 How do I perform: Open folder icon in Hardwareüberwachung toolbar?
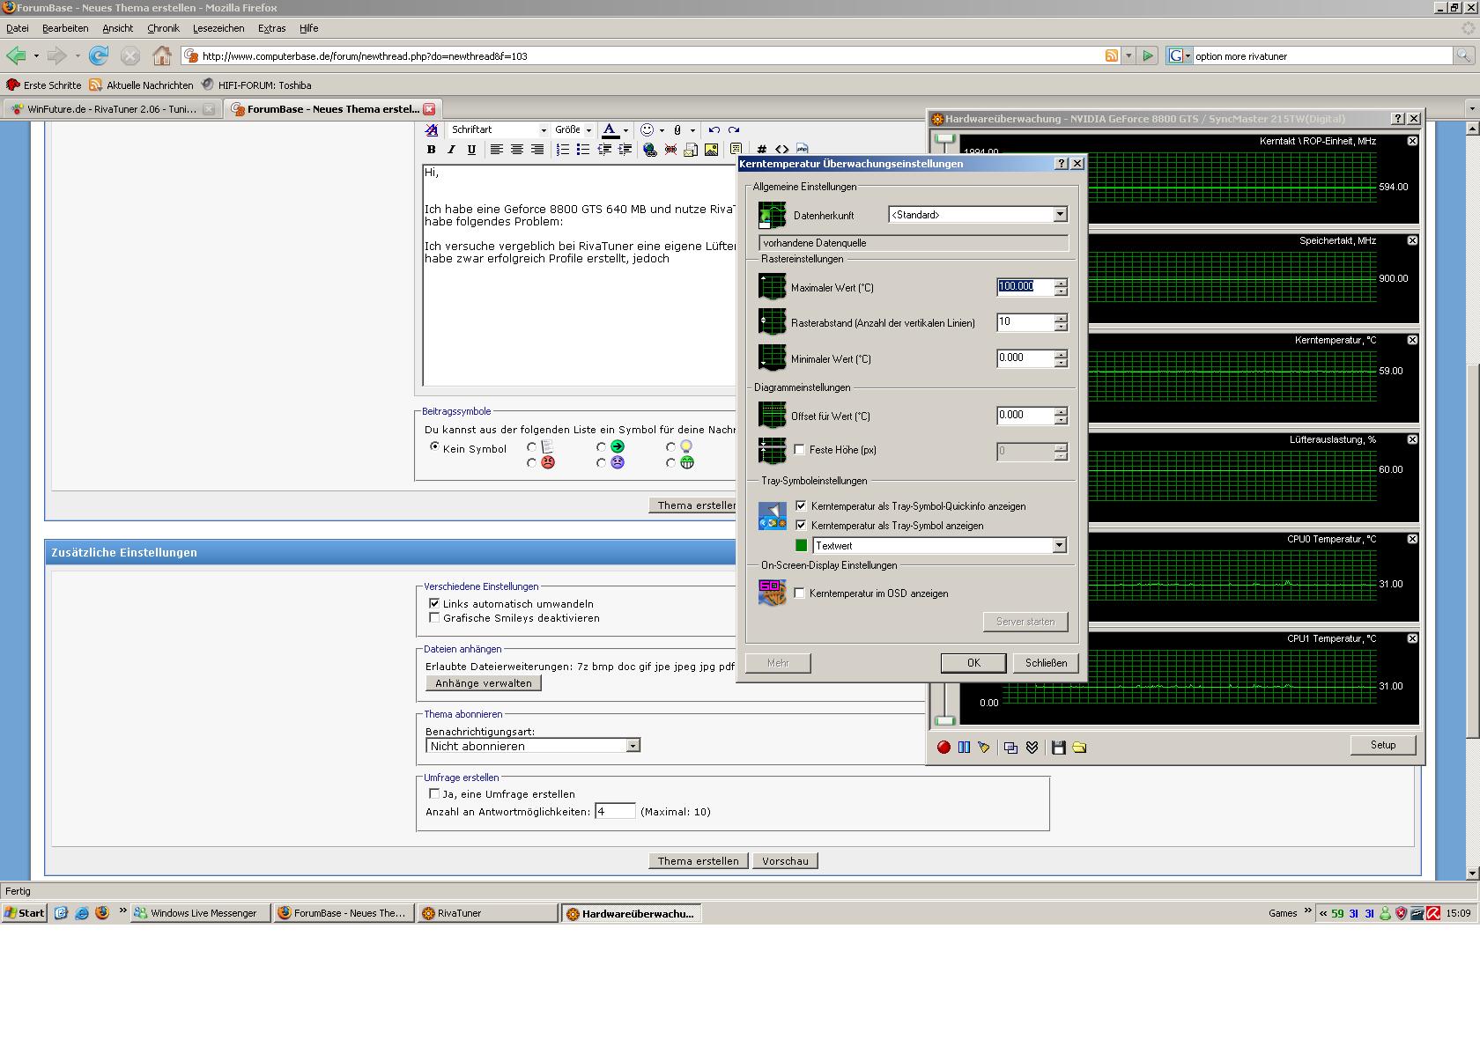click(x=1079, y=748)
